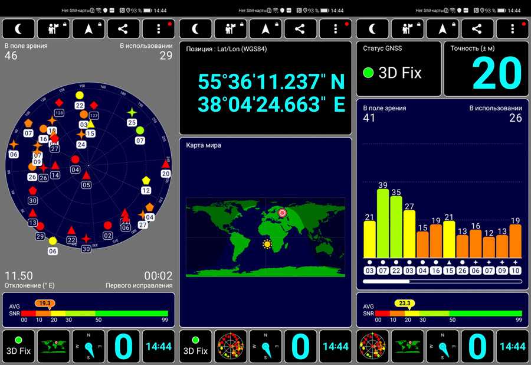Tap the green 3D Fix GNSS status indicator
This screenshot has width=531, height=365.
point(369,73)
